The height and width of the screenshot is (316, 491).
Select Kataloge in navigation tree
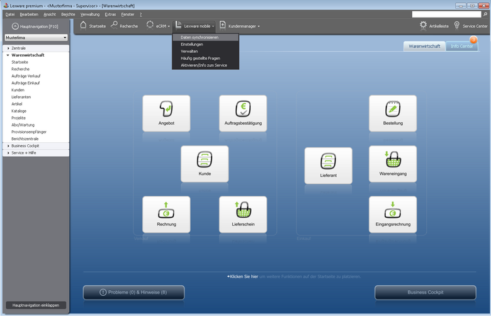pos(19,111)
